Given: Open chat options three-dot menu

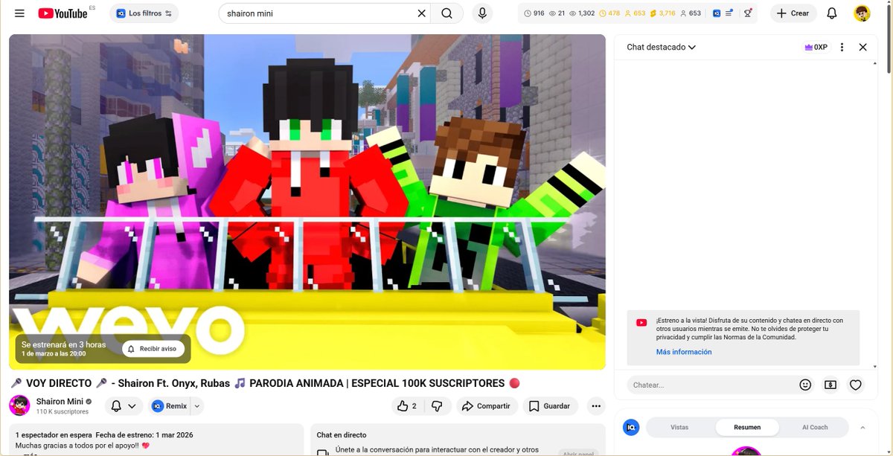Looking at the screenshot, I should click(842, 47).
